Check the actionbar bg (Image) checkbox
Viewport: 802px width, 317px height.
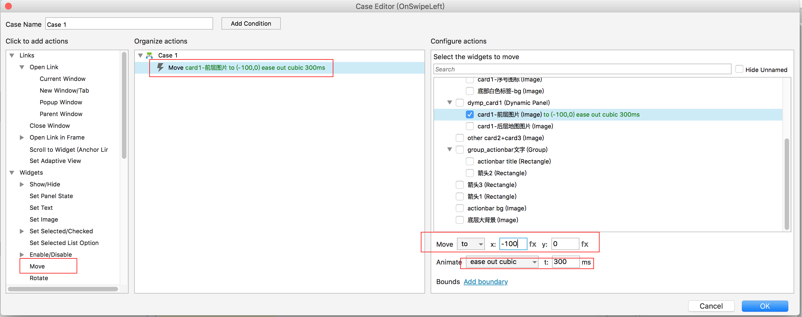click(x=459, y=208)
